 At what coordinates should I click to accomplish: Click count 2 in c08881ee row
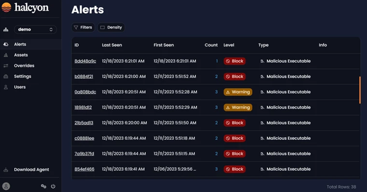[216, 138]
